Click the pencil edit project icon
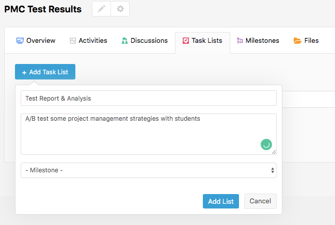This screenshot has width=335, height=225. (x=101, y=9)
